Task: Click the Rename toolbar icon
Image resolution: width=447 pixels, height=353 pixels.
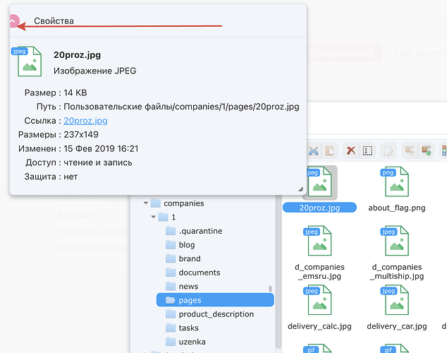Action: [x=367, y=150]
